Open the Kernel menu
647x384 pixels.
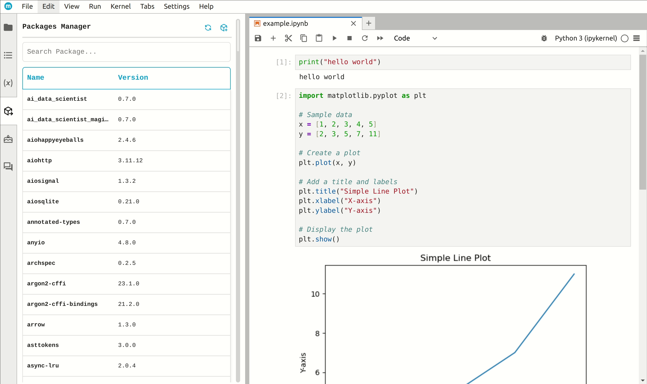pos(120,6)
